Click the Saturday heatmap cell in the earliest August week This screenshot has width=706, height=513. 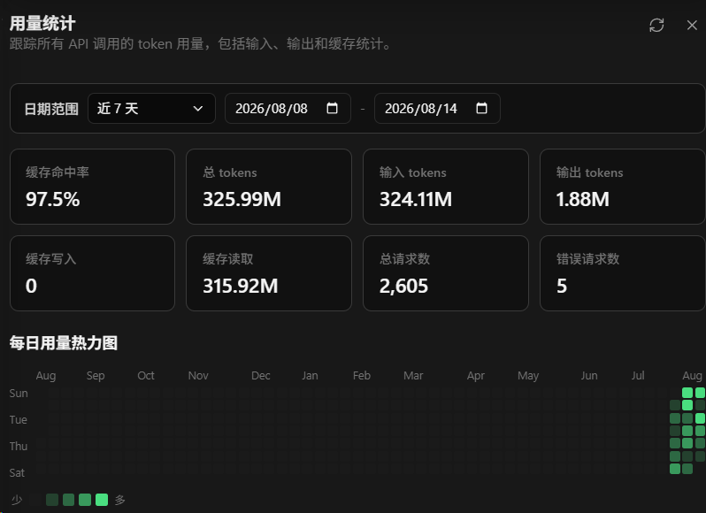675,469
